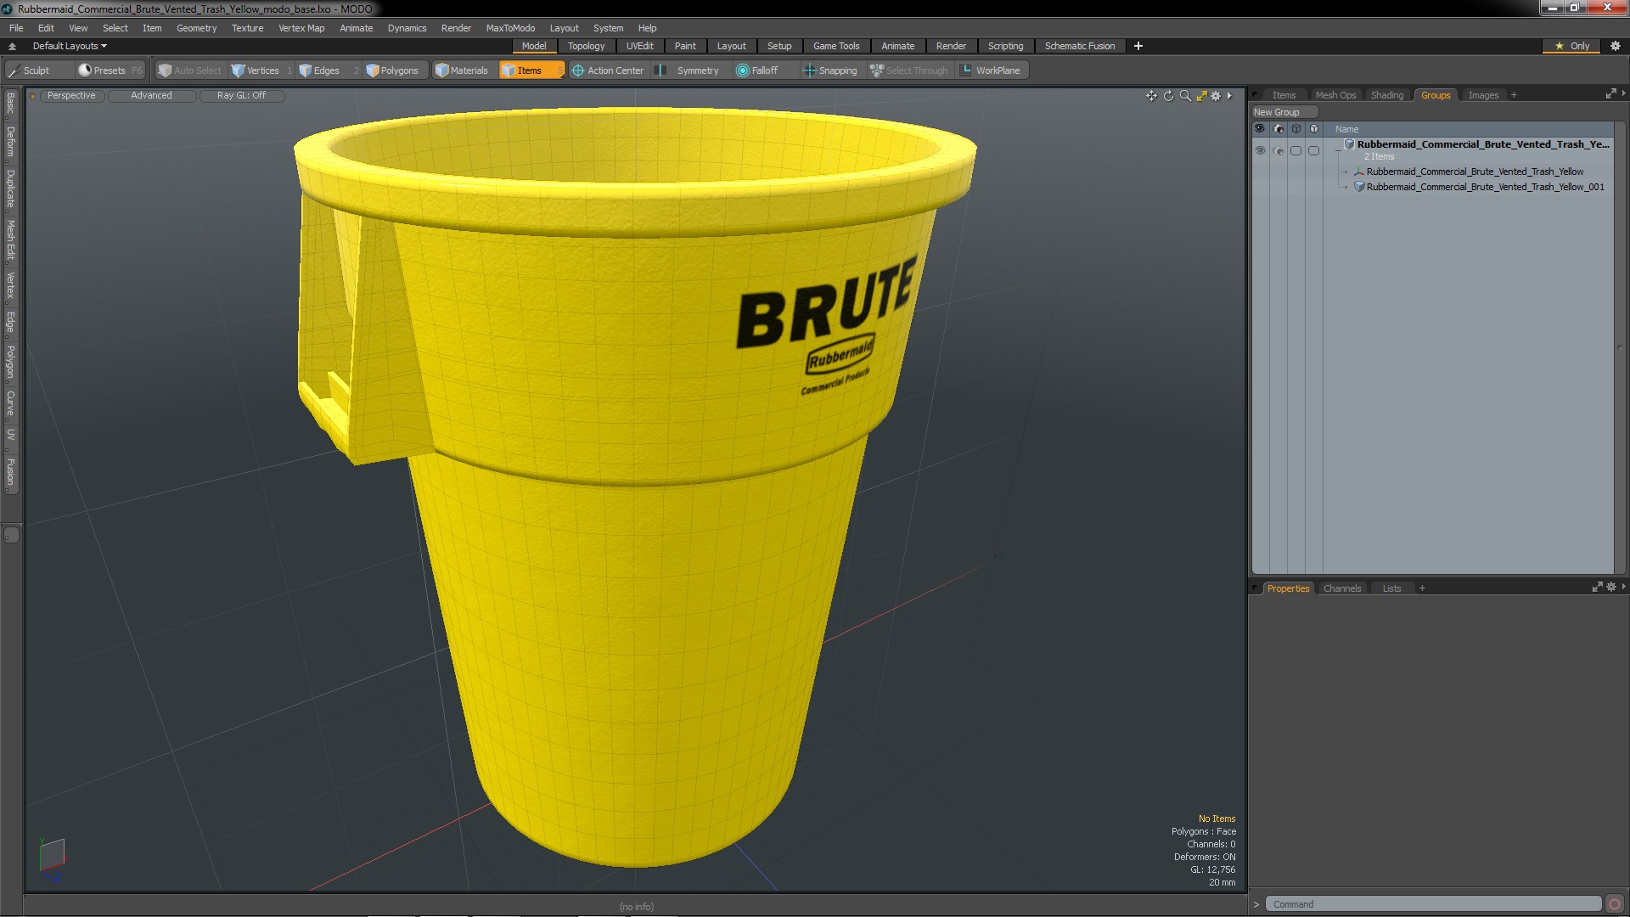
Task: Click viewport rotate icon
Action: coord(1168,96)
